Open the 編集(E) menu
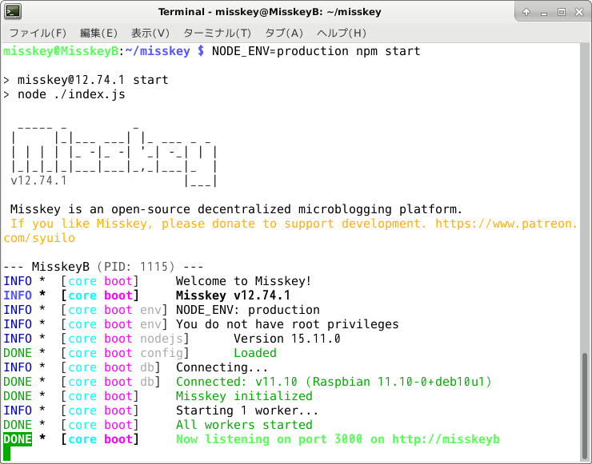Viewport: 592px width, 464px height. pyautogui.click(x=98, y=34)
